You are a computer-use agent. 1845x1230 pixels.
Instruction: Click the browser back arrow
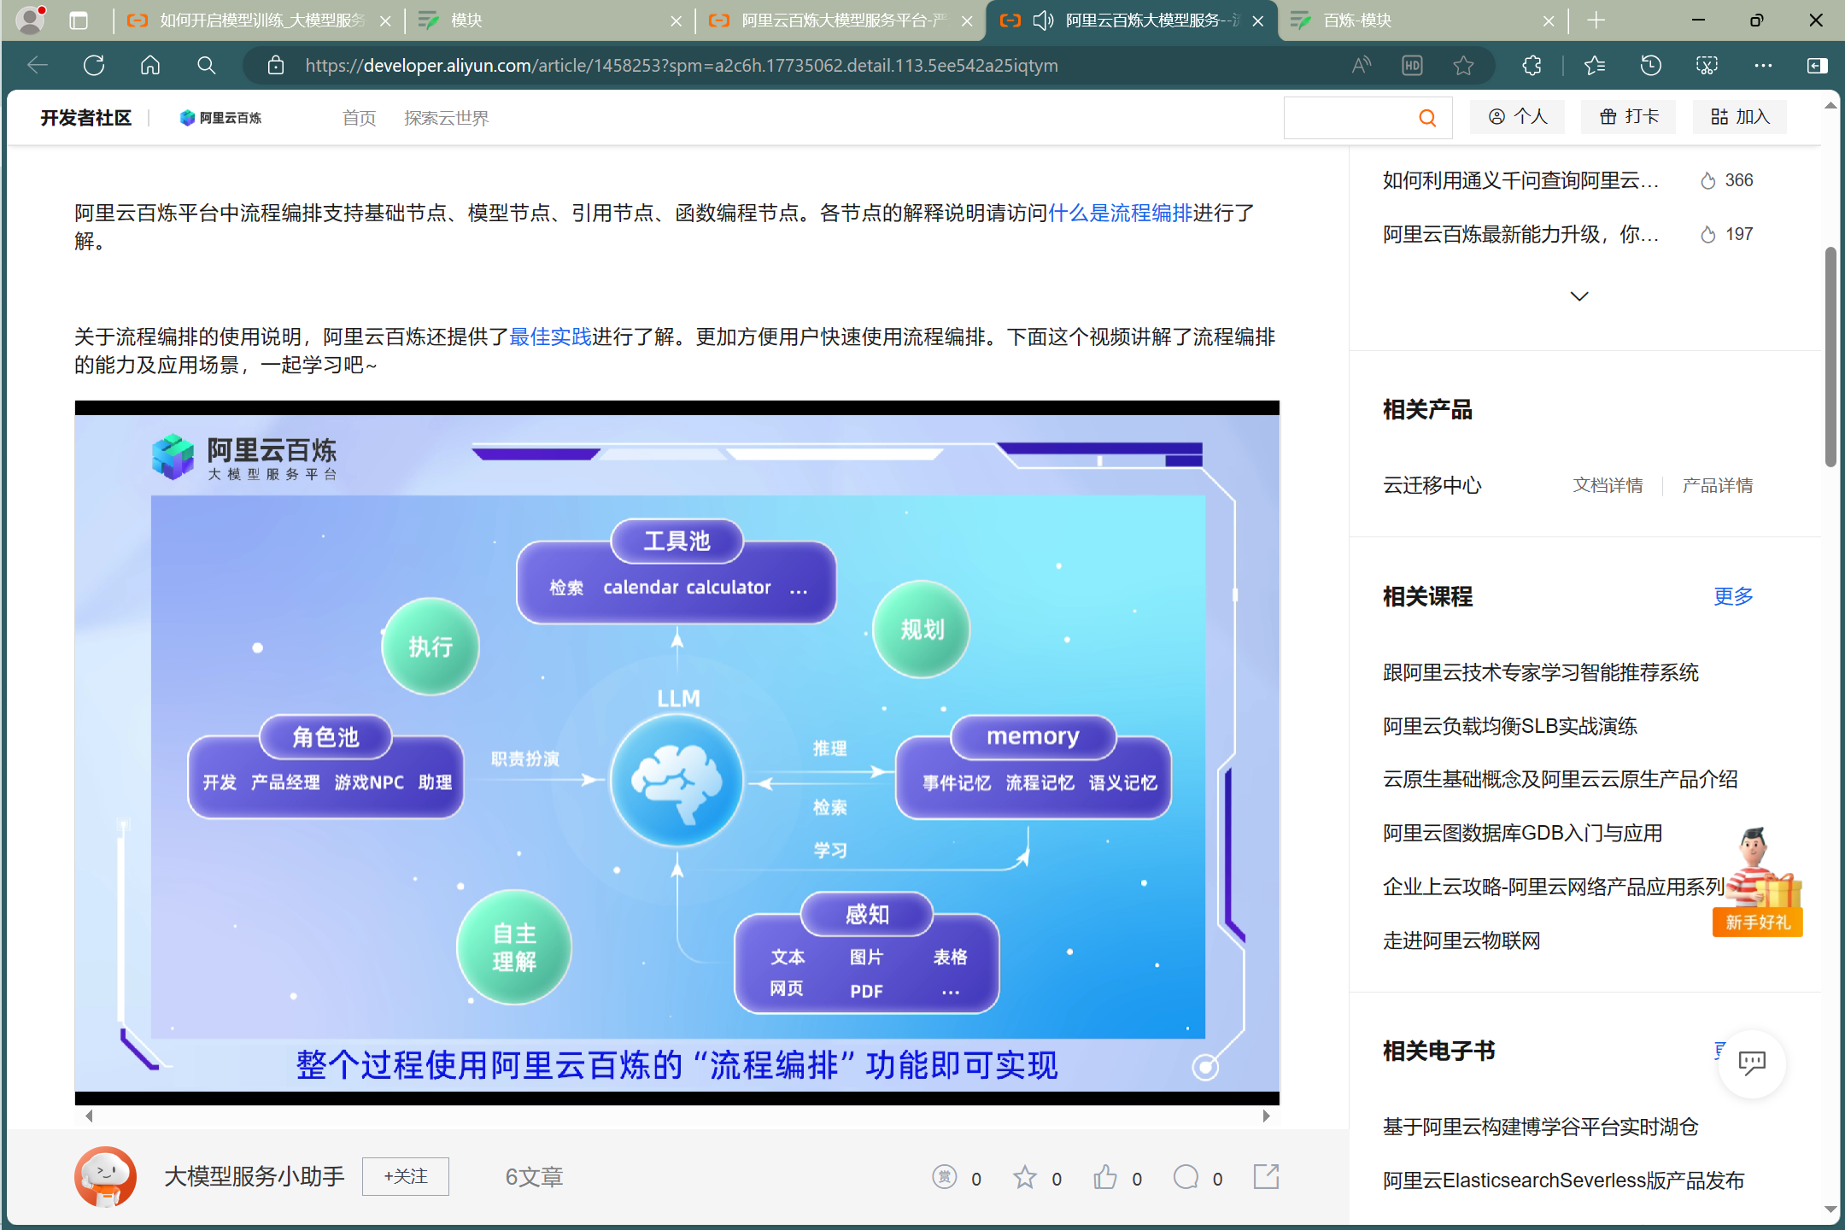[38, 66]
